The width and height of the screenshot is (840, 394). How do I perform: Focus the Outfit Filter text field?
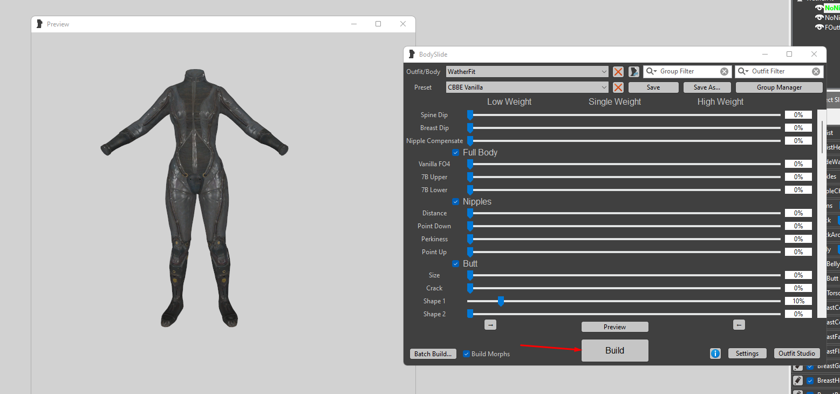pyautogui.click(x=780, y=71)
